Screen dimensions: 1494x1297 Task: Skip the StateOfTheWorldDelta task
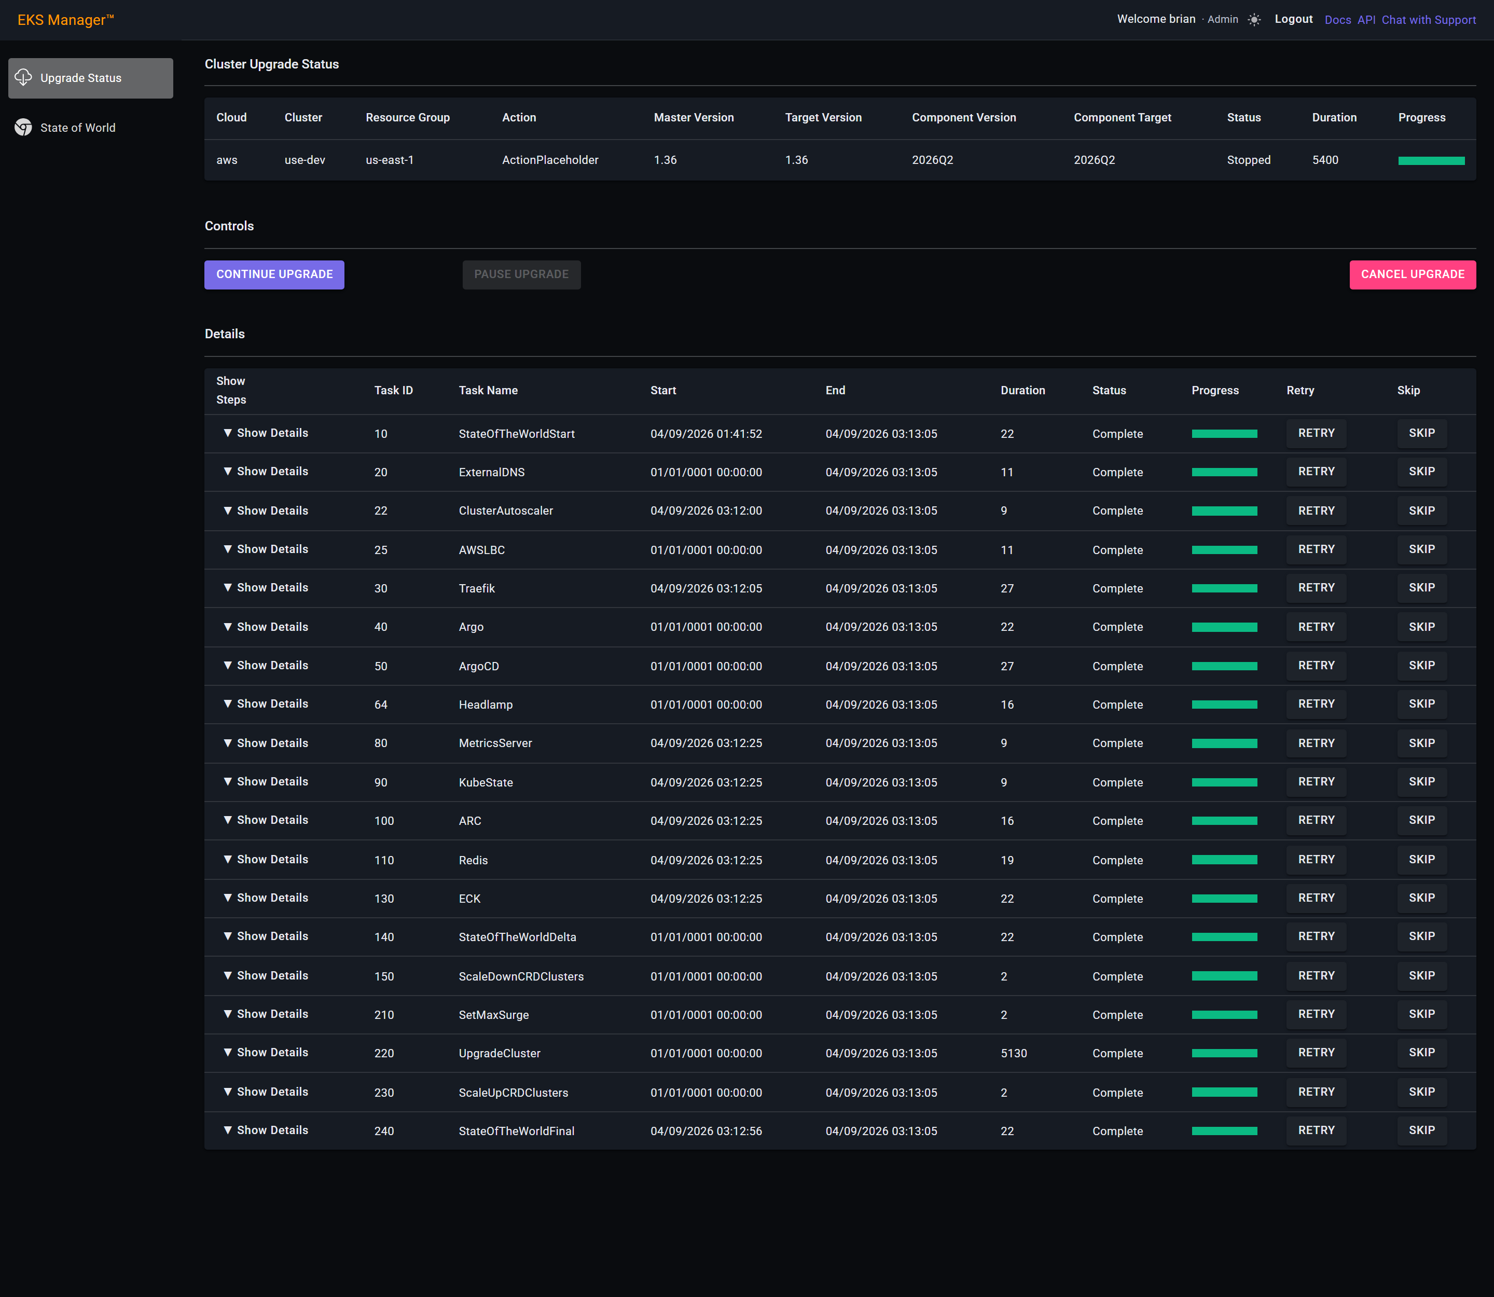1421,936
